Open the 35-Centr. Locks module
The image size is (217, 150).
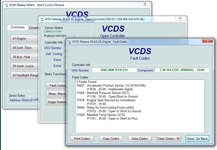pos(24,66)
